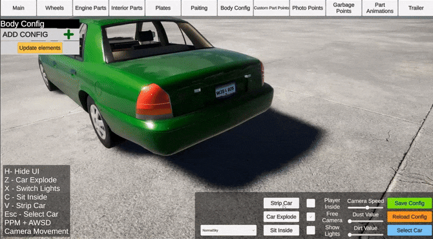Switch to the Garbage Points tab
Screen dimensions: 433x239
tap(344, 8)
